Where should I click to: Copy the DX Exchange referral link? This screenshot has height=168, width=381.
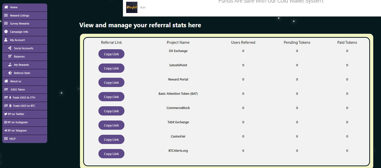click(111, 54)
